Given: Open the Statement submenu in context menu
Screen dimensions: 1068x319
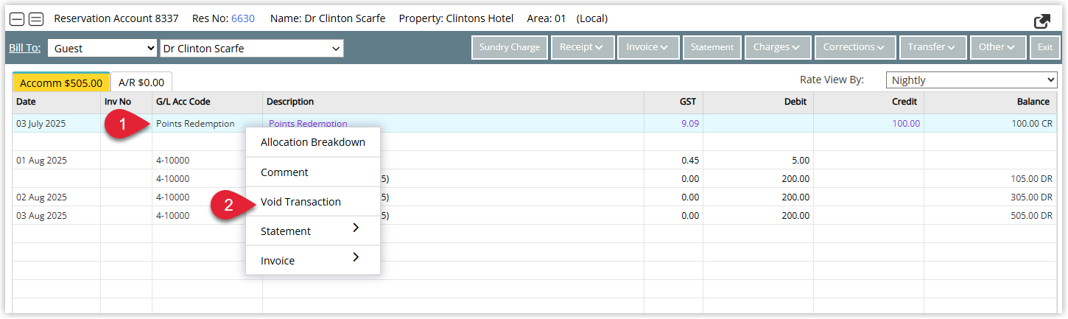Looking at the screenshot, I should click(x=313, y=231).
